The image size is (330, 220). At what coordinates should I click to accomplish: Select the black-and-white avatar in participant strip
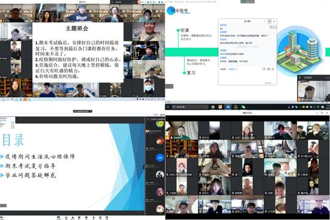click(x=160, y=174)
